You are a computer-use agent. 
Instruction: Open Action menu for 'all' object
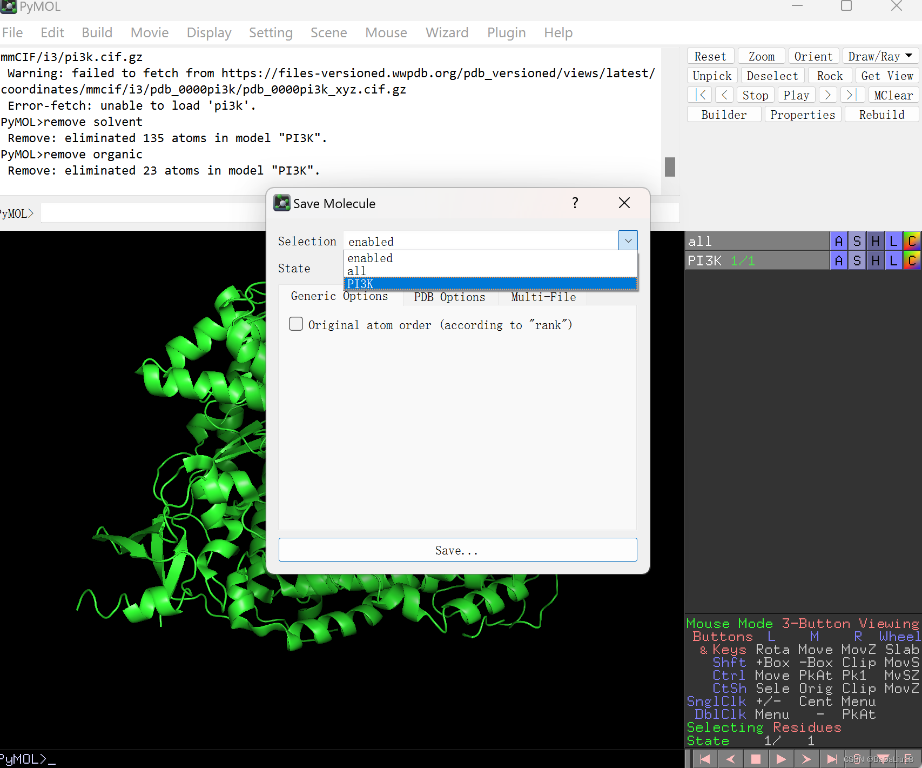838,241
